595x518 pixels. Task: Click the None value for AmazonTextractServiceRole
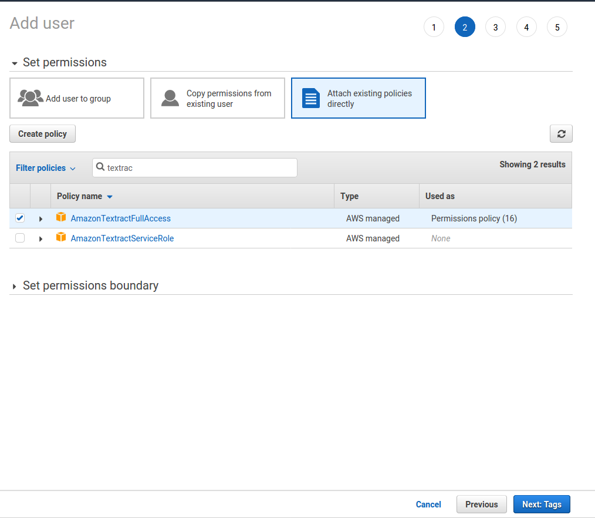[441, 238]
